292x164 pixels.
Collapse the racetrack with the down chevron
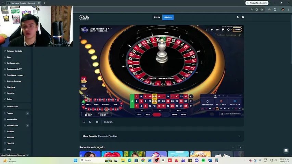(x=83, y=96)
